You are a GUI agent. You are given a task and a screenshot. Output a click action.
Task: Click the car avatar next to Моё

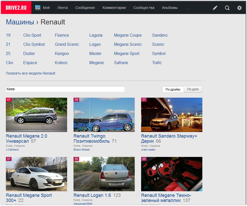tap(38, 8)
